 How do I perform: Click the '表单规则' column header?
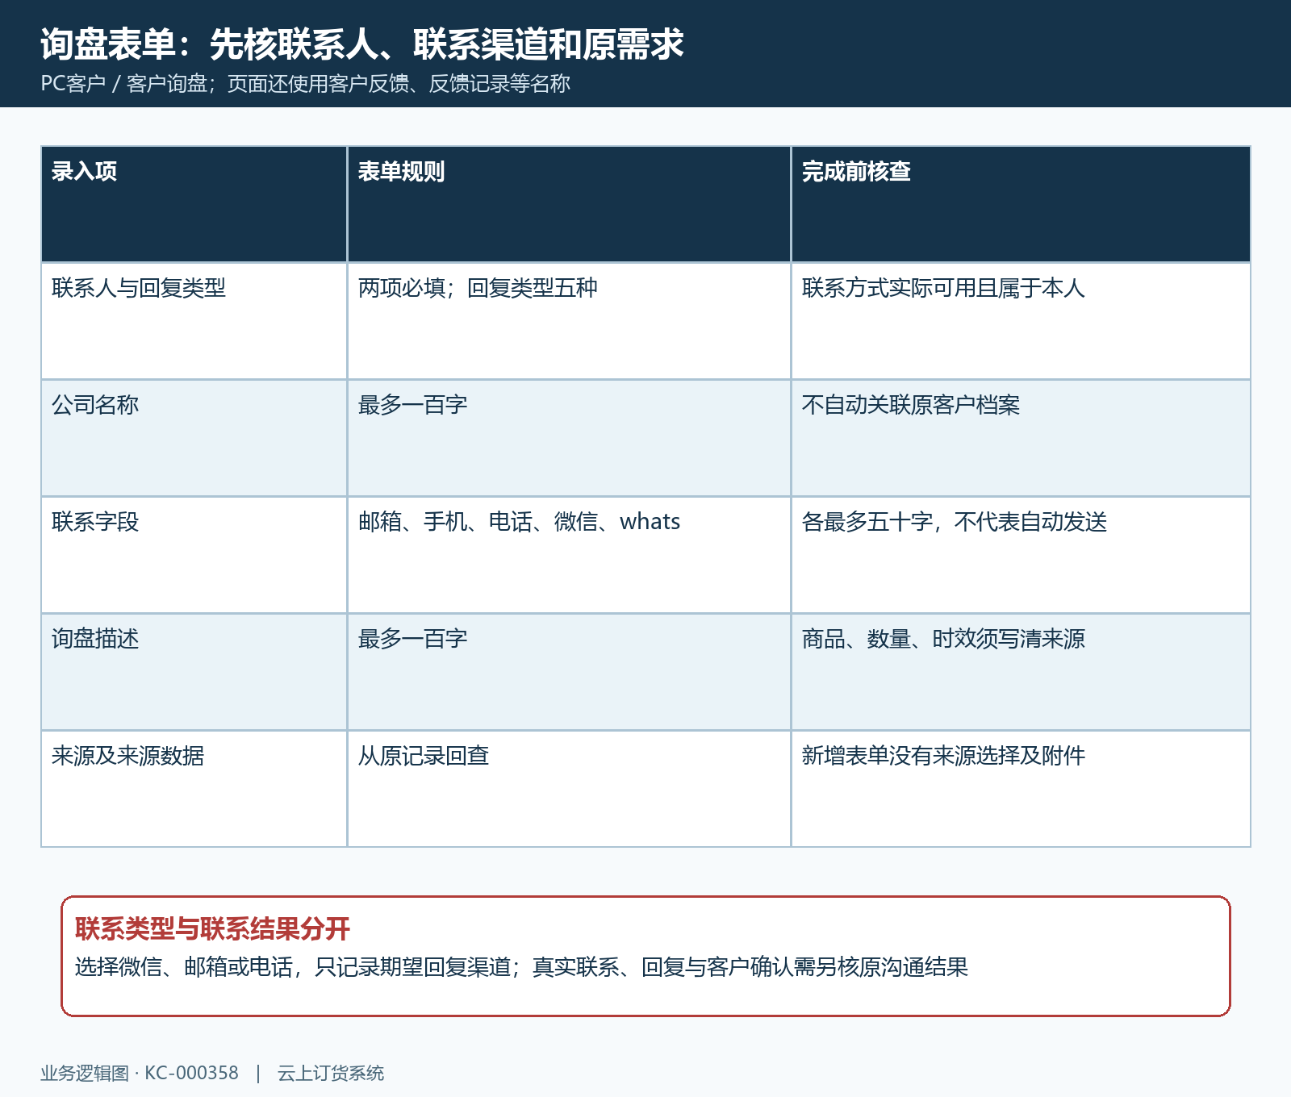pos(569,204)
